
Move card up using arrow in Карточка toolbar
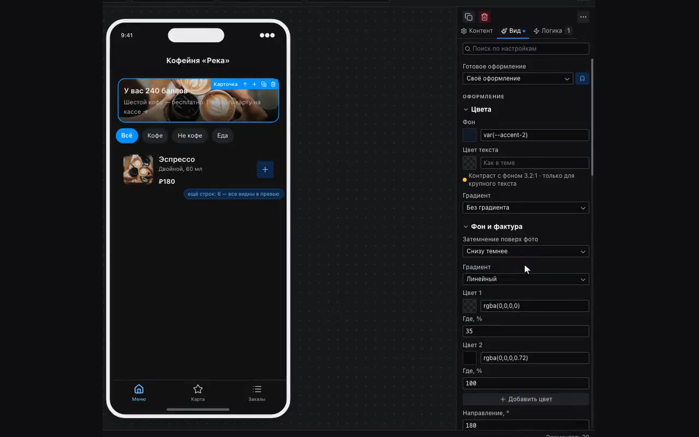coord(245,84)
